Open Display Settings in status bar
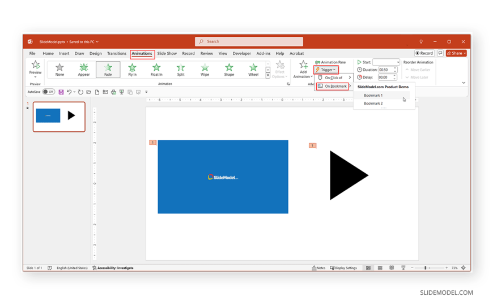This screenshot has width=493, height=305. click(x=343, y=268)
